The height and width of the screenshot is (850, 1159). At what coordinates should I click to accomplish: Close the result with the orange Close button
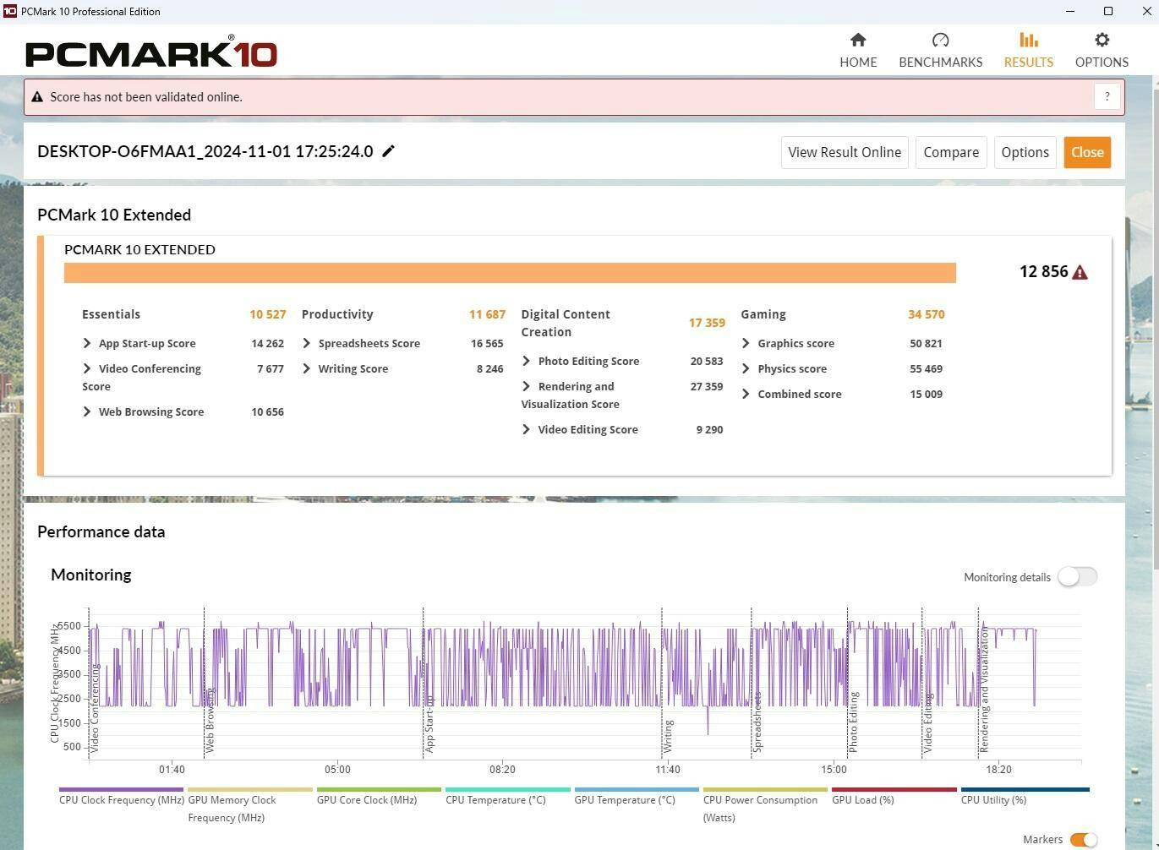pyautogui.click(x=1087, y=152)
